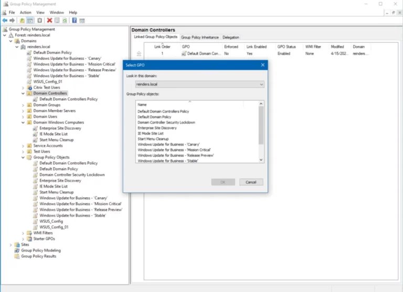The height and width of the screenshot is (292, 403).
Task: Click Cancel in Select GPO dialog
Action: [x=251, y=182]
